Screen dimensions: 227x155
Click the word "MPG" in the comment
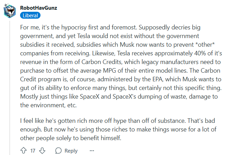[x=109, y=71]
